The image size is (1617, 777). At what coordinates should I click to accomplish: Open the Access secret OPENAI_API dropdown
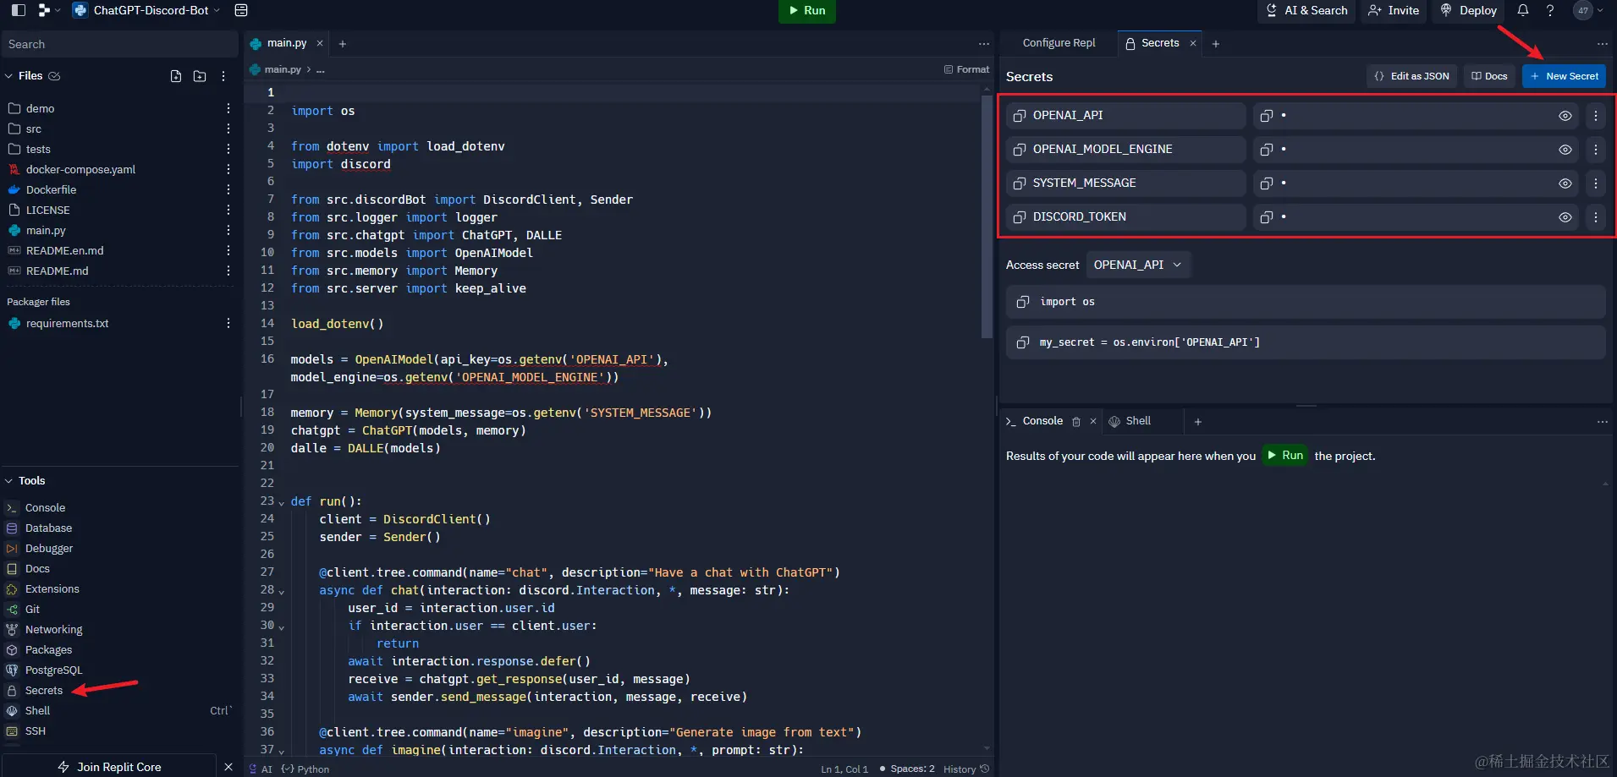click(1138, 265)
